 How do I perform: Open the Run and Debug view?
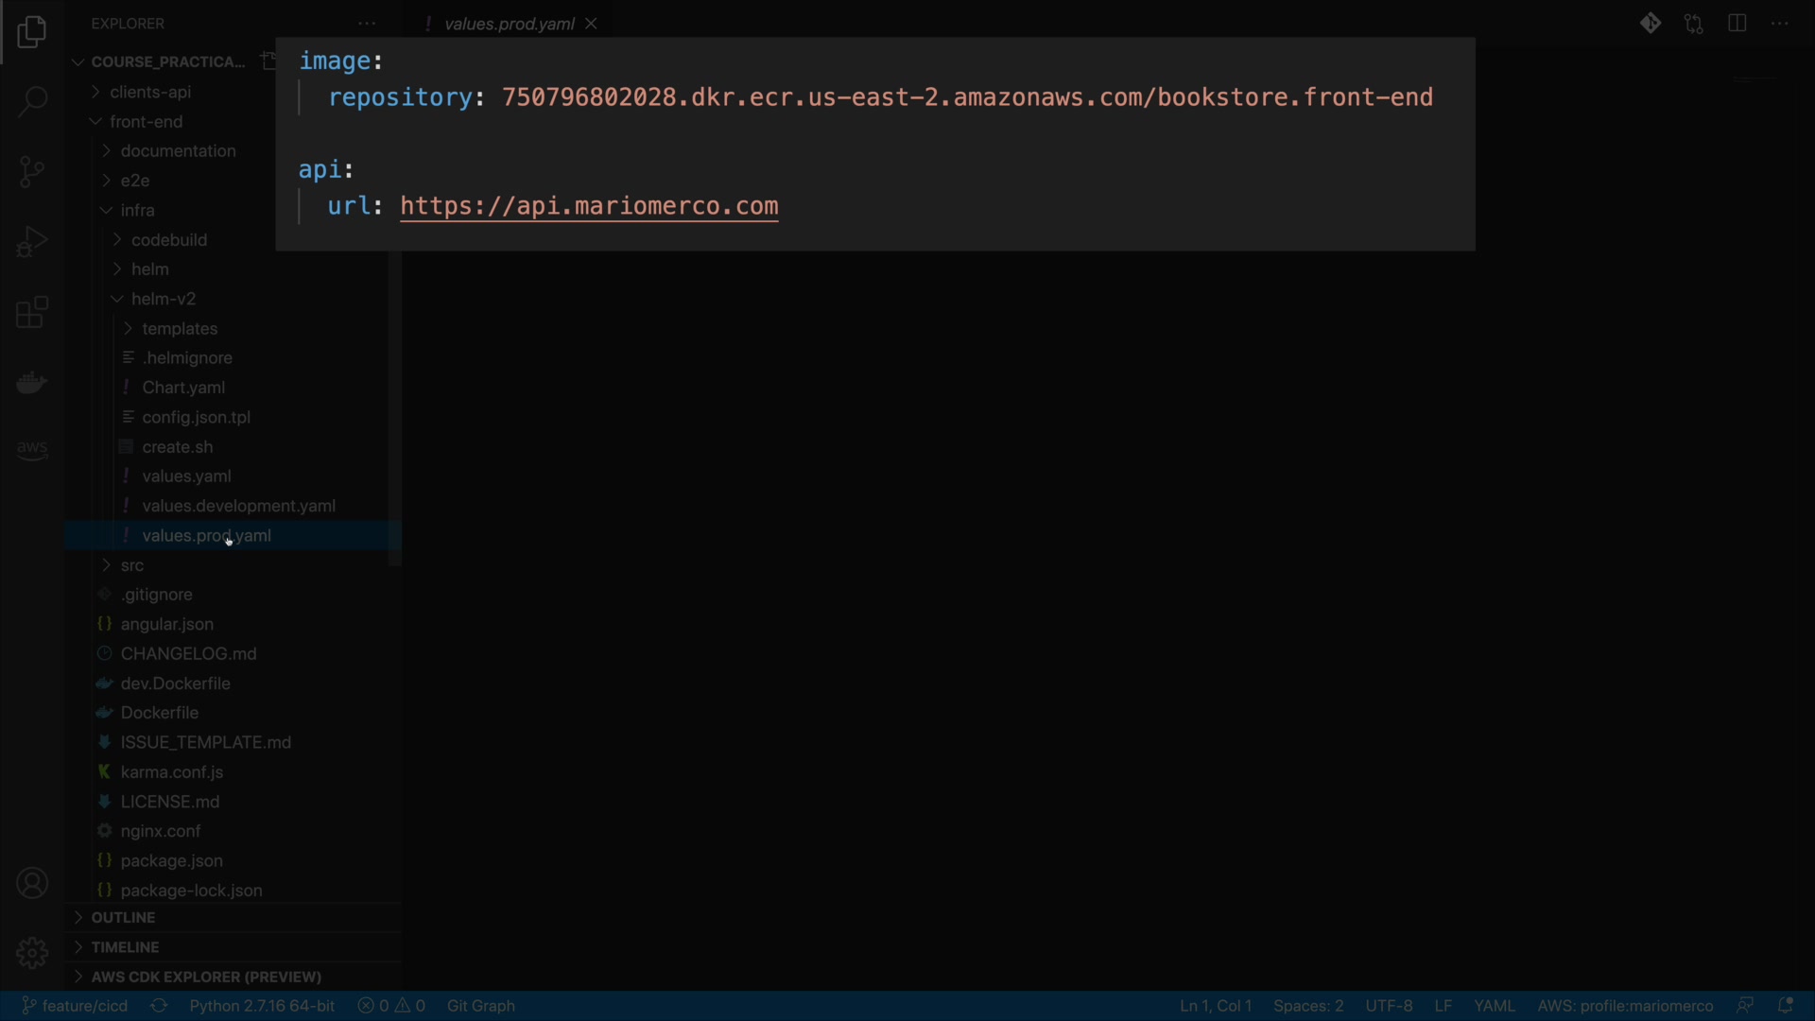pyautogui.click(x=32, y=242)
